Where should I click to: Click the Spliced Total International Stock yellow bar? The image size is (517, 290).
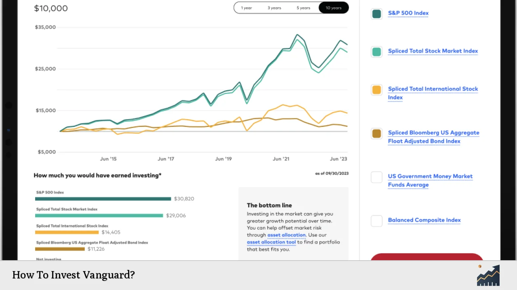[x=67, y=232]
